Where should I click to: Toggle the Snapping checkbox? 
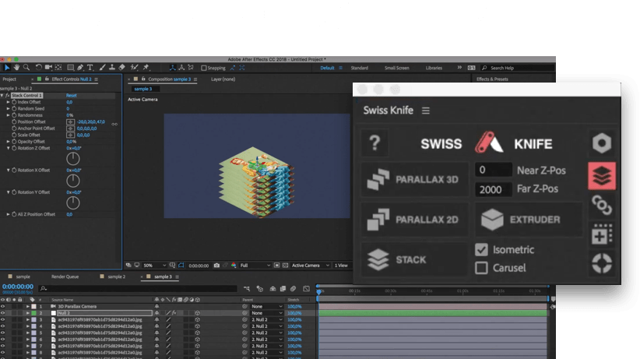tap(204, 68)
